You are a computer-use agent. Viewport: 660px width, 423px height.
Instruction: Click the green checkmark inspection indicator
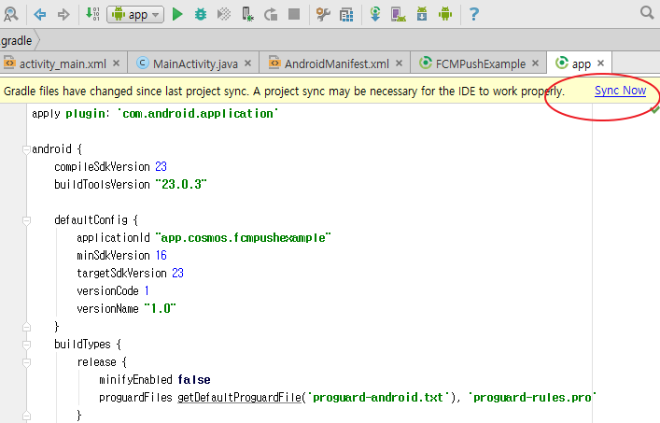pyautogui.click(x=654, y=110)
